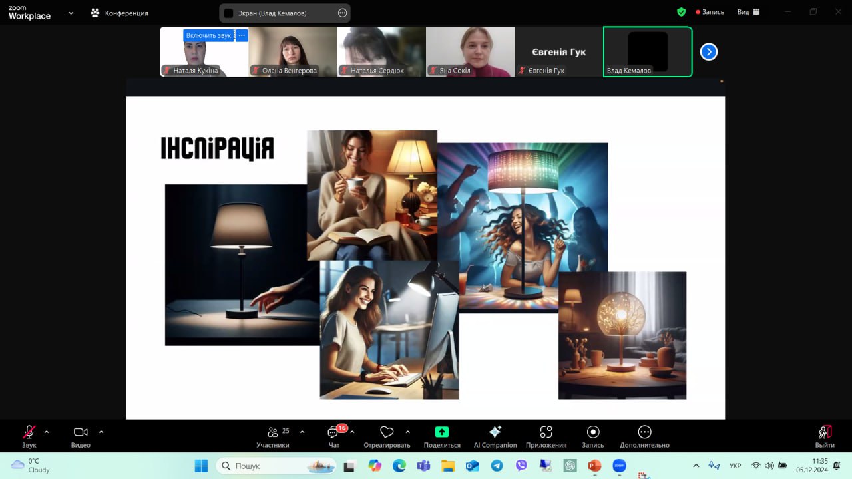Open the Приложения apps icon
This screenshot has height=479, width=852.
(546, 432)
